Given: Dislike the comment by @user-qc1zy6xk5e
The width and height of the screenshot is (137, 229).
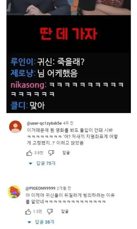Looking at the screenshot, I should [51, 153].
